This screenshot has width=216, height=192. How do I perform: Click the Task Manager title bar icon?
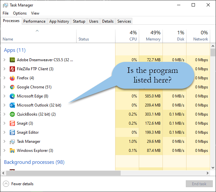[6, 5]
